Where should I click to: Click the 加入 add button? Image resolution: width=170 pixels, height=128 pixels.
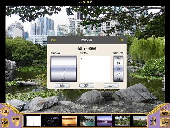click(111, 85)
